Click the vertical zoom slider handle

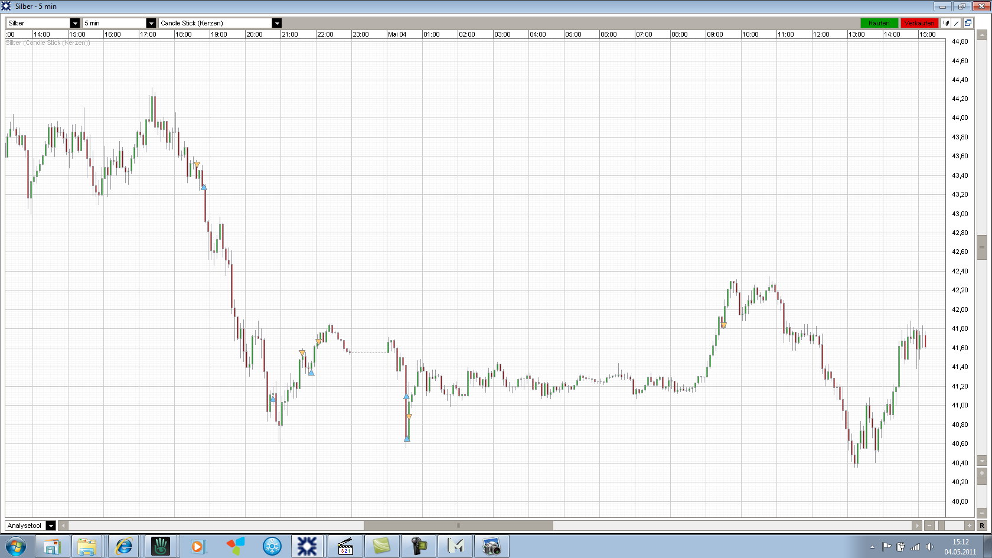[x=982, y=481]
